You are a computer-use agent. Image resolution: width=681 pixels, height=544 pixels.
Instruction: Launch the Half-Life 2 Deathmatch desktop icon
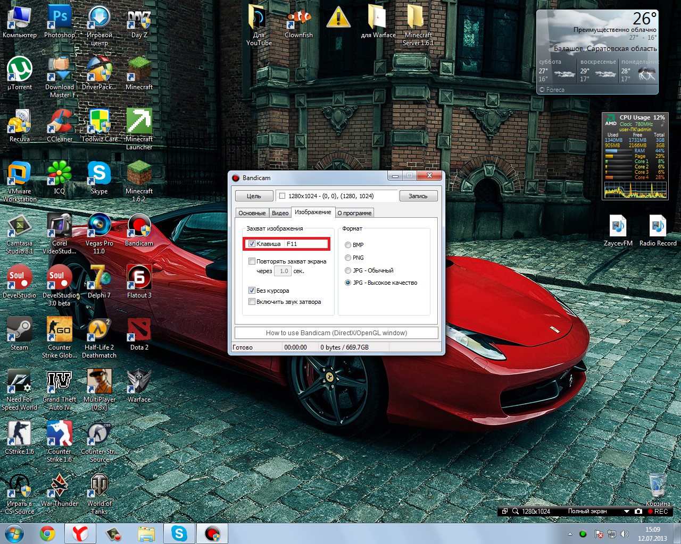click(99, 338)
